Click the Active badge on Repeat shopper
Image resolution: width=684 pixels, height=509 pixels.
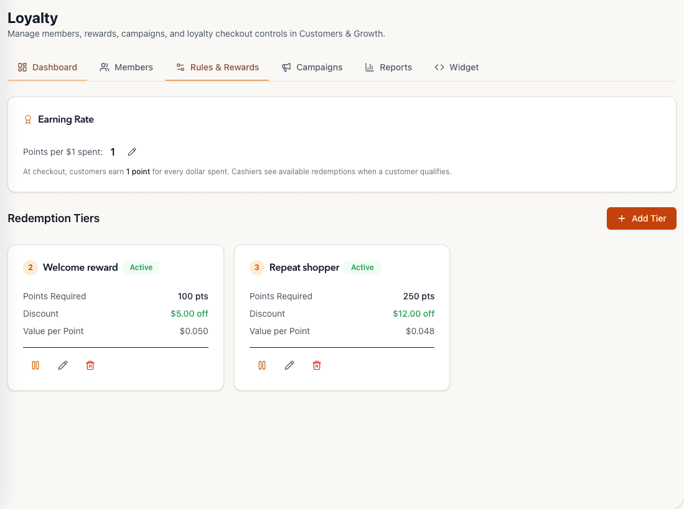click(362, 268)
